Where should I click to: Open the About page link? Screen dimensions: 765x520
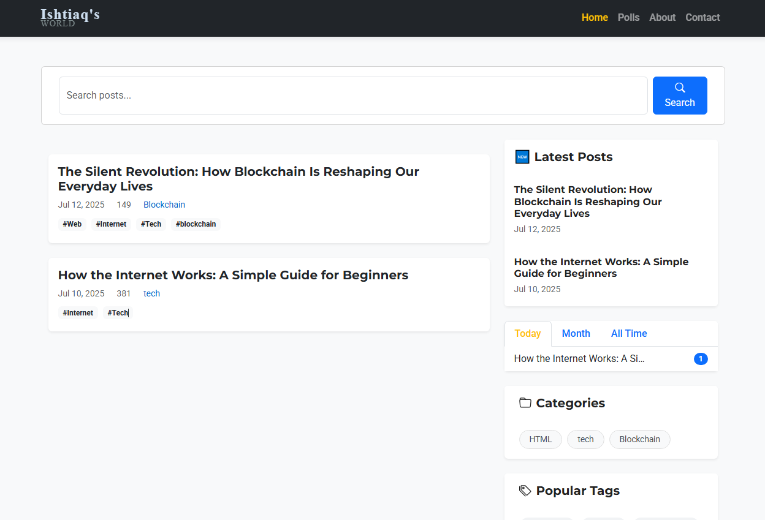(x=662, y=17)
